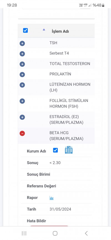Sort by the İşlem Adı column arrow
Image resolution: width=111 pixels, height=240 pixels.
click(44, 30)
